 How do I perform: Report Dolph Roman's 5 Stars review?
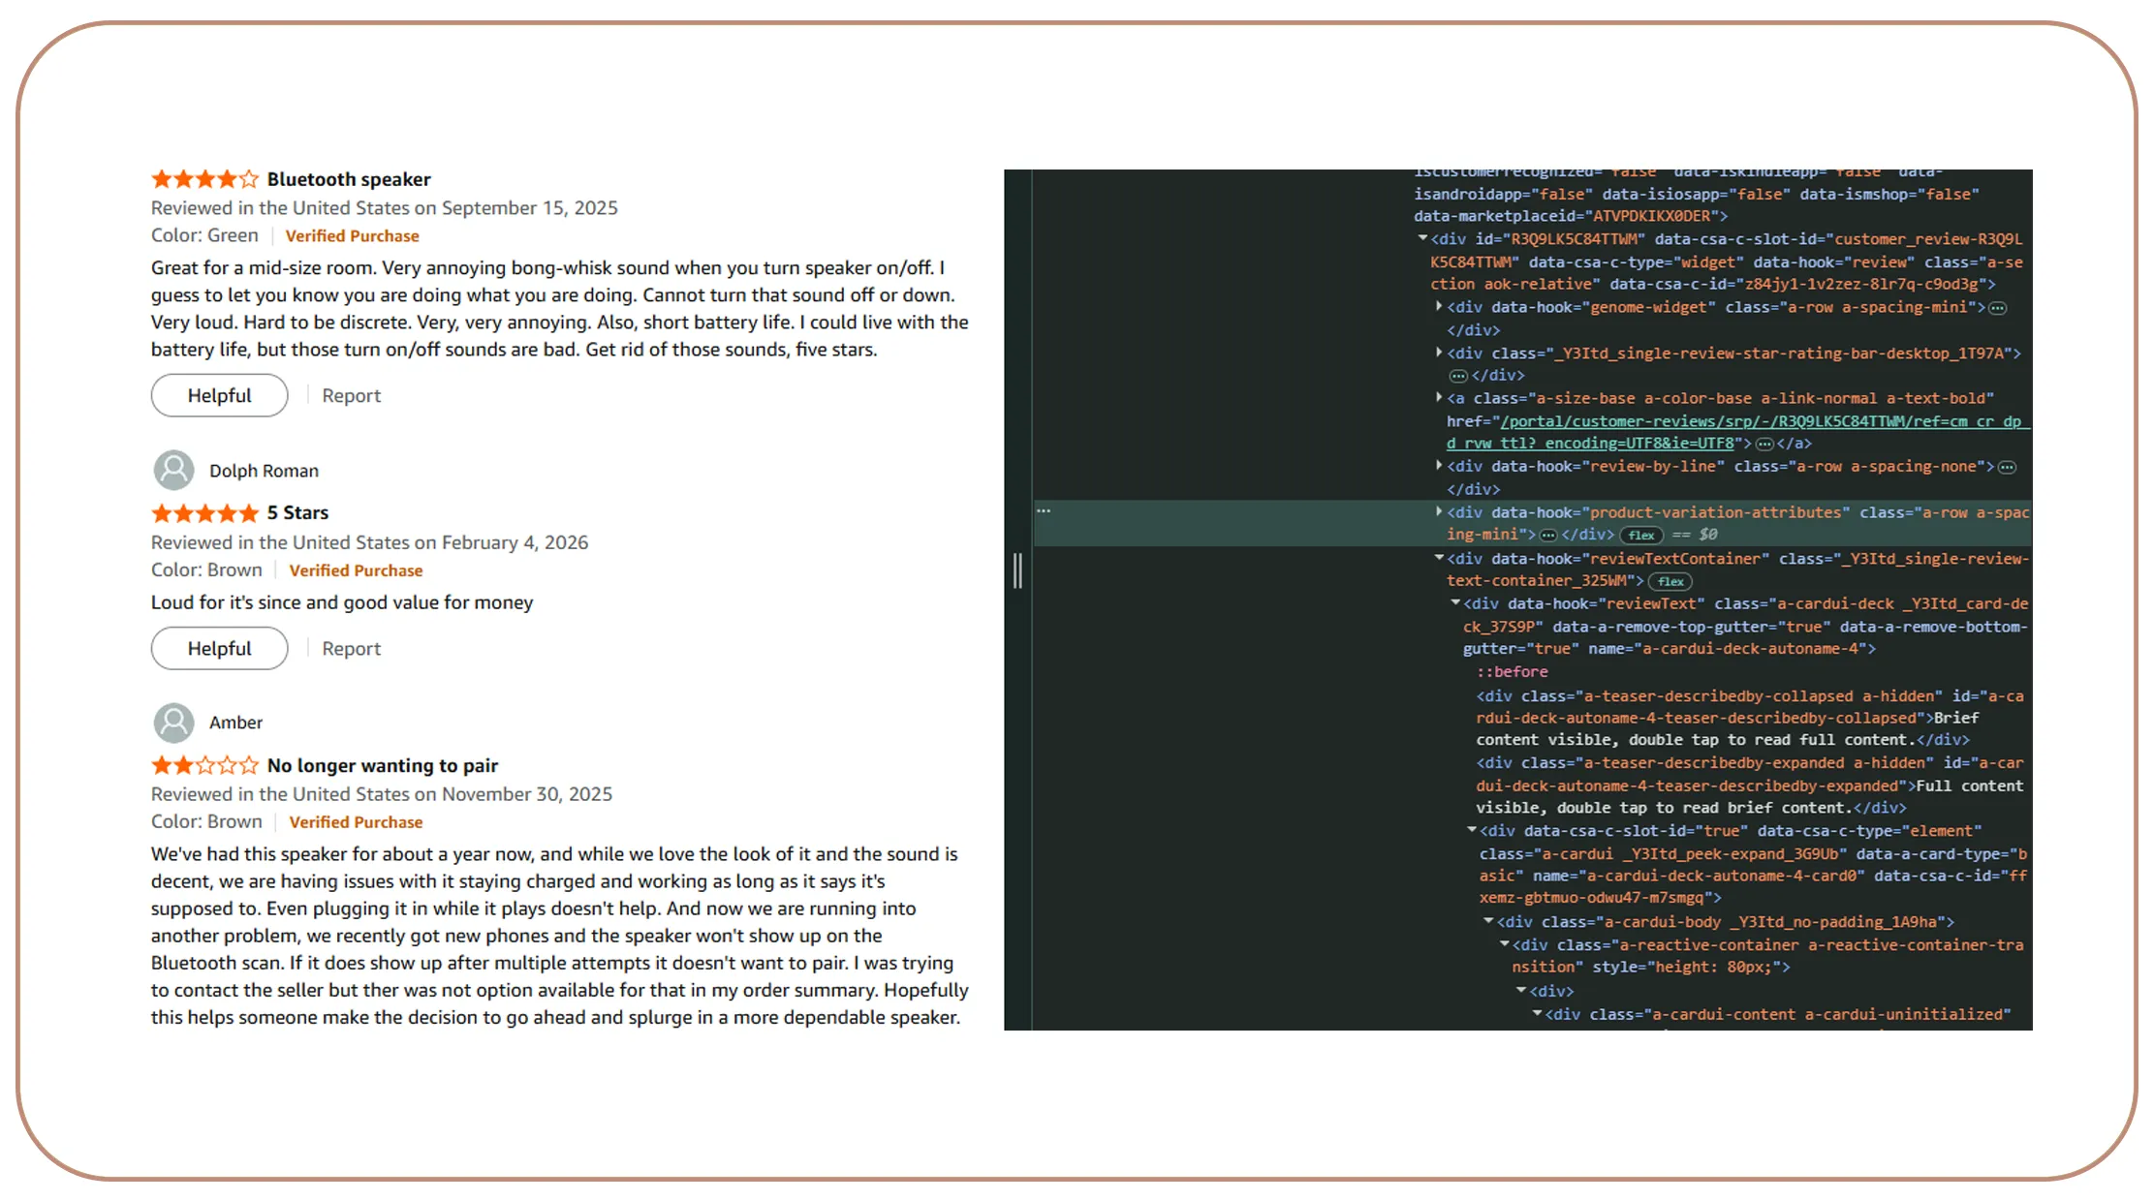click(x=351, y=649)
